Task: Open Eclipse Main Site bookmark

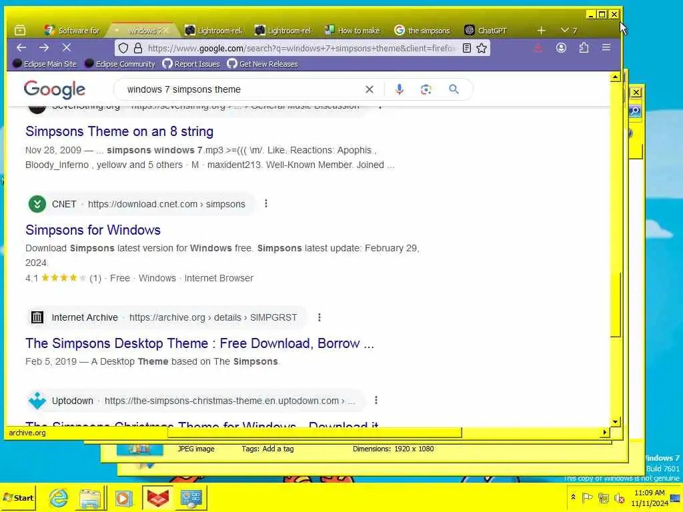Action: pyautogui.click(x=45, y=64)
